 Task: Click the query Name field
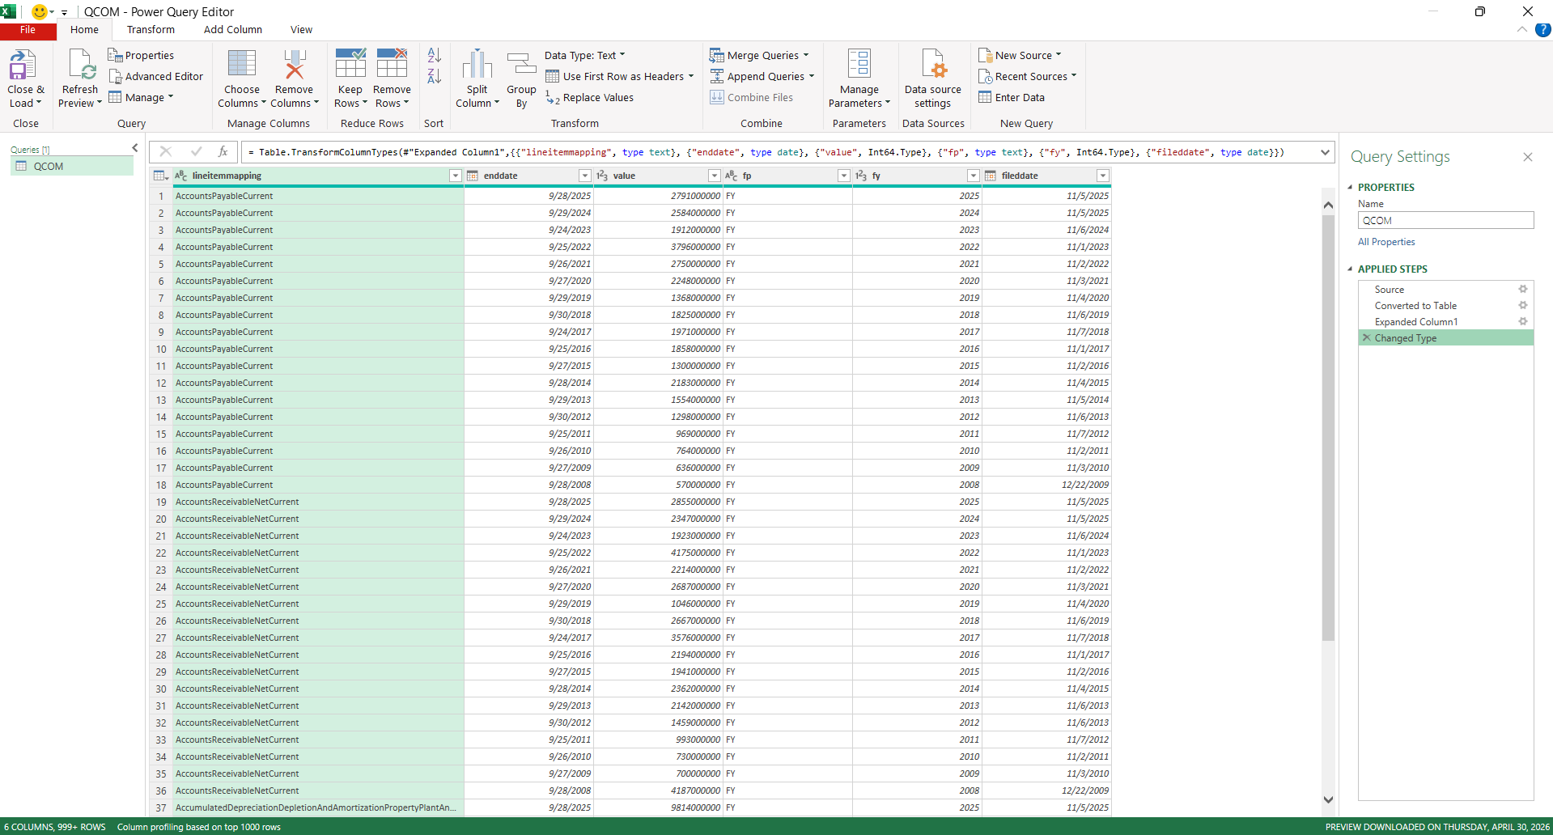click(x=1445, y=220)
